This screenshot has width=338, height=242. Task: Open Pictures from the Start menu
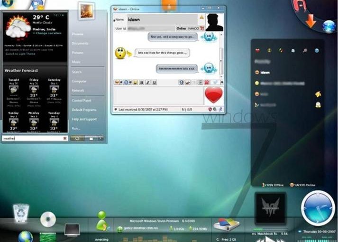pos(77,53)
